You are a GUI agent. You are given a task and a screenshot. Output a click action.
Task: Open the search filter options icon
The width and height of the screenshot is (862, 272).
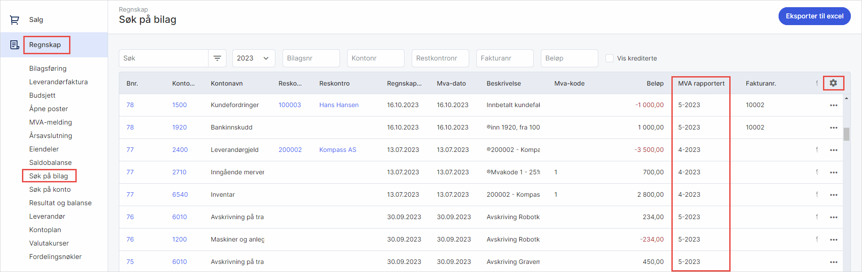coord(217,58)
